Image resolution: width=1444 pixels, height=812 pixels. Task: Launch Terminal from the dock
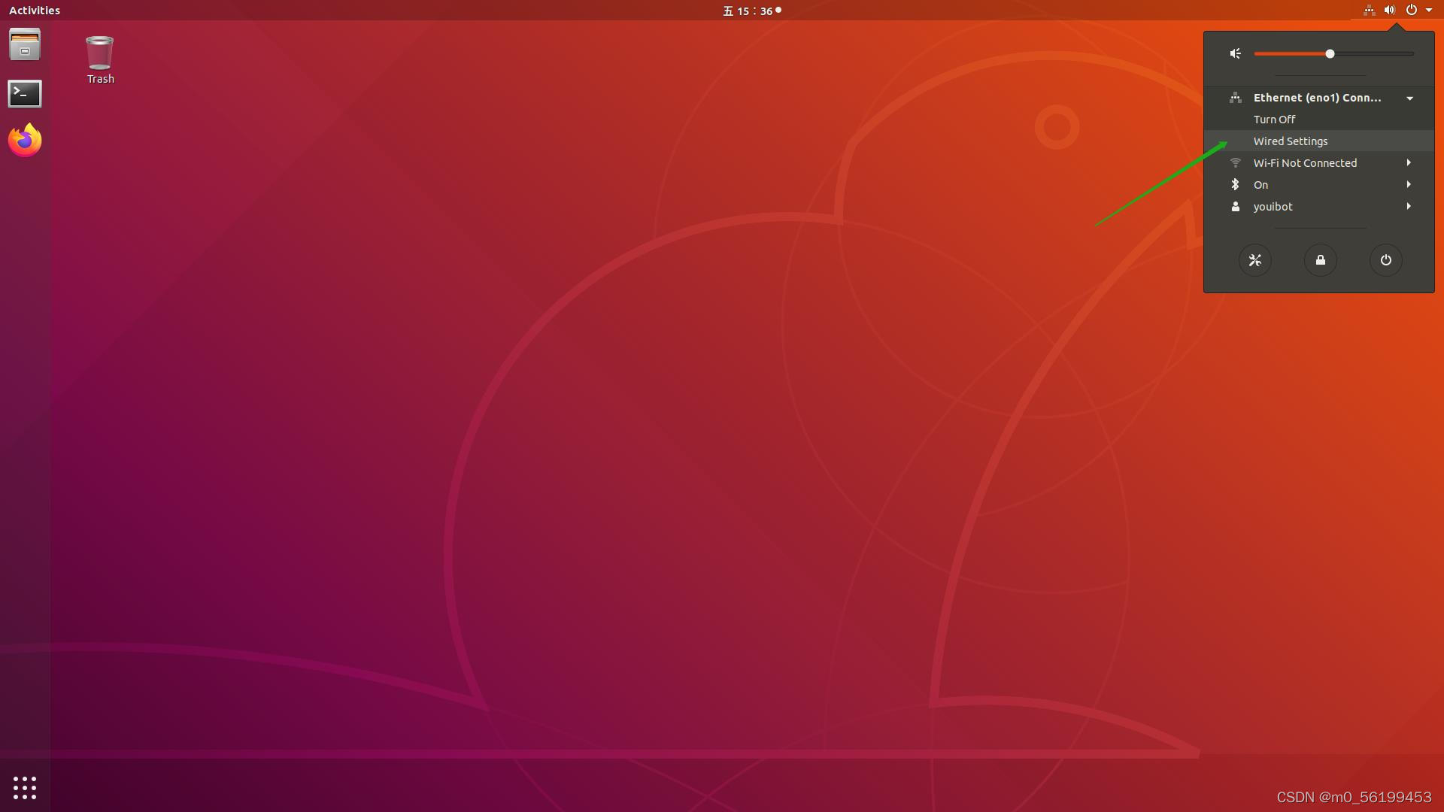click(x=25, y=94)
